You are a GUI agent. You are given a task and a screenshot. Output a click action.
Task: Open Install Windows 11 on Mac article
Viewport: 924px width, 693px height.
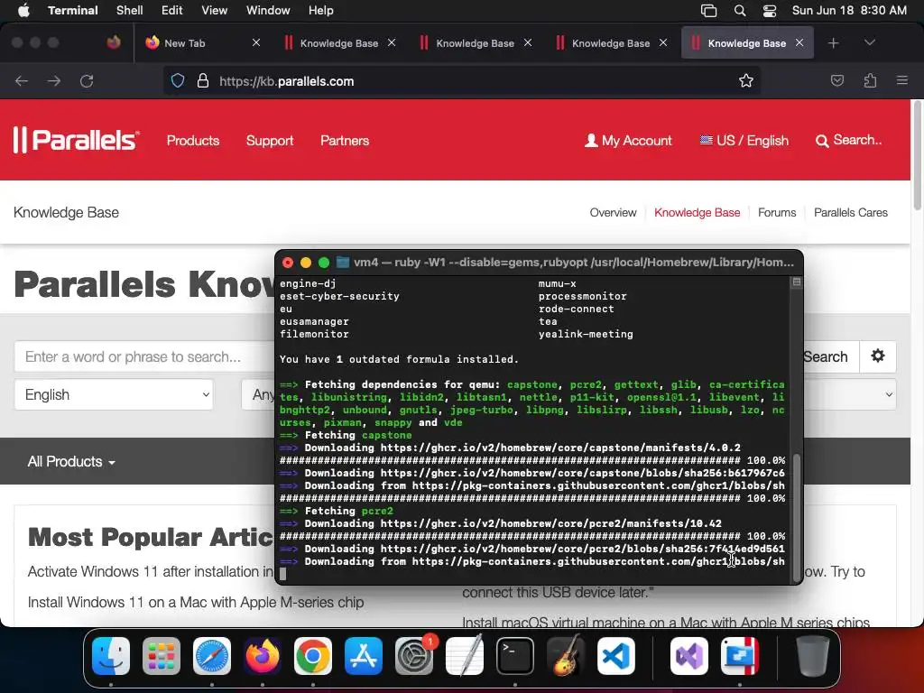(196, 602)
